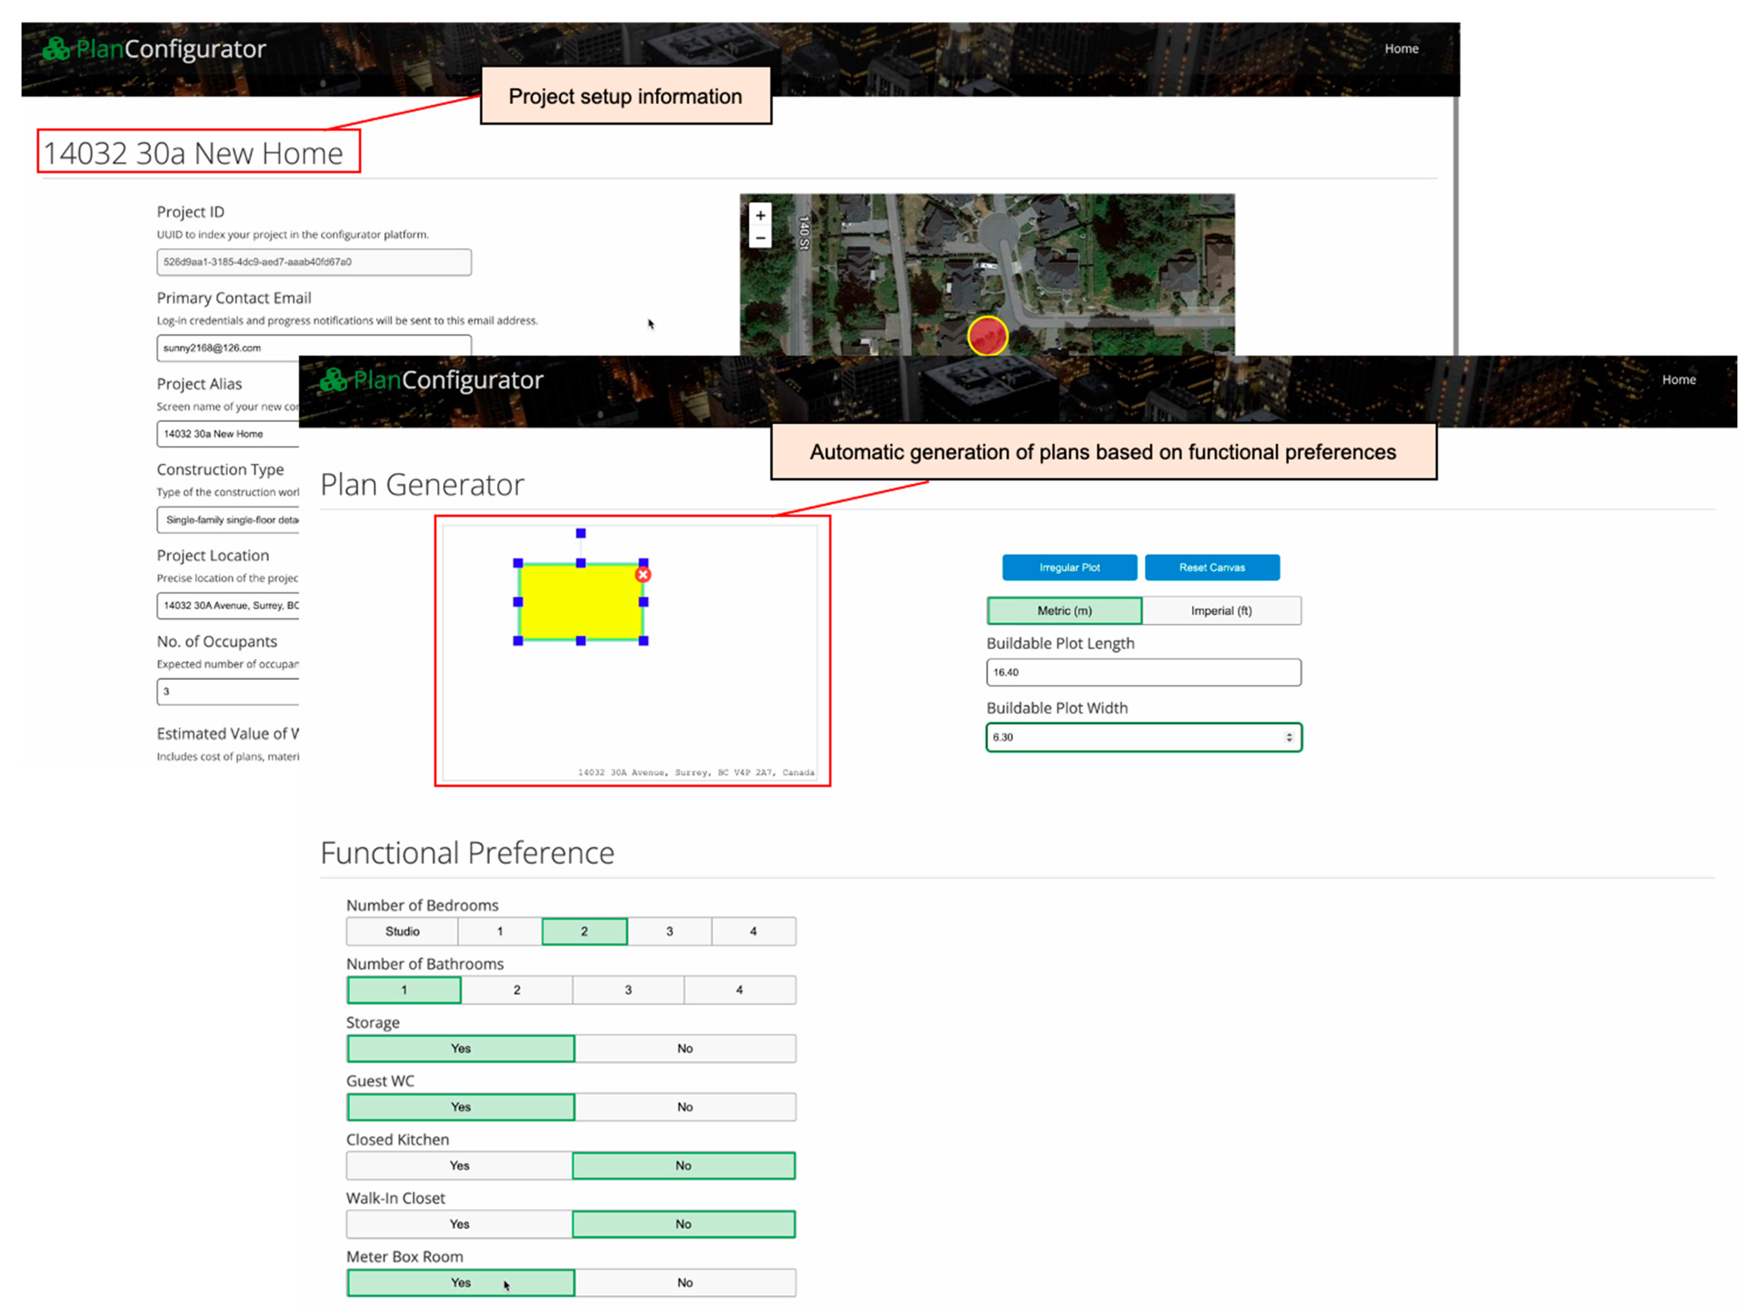1758x1312 pixels.
Task: Click the bottom-right resize handle of plot
Action: click(643, 640)
